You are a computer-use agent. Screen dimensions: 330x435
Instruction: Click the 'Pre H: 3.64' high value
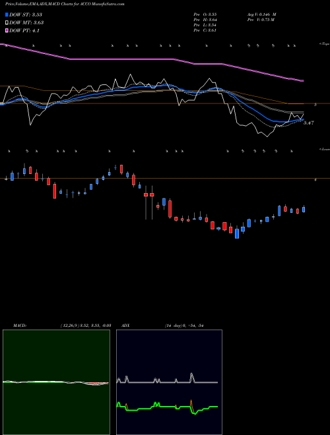point(205,20)
